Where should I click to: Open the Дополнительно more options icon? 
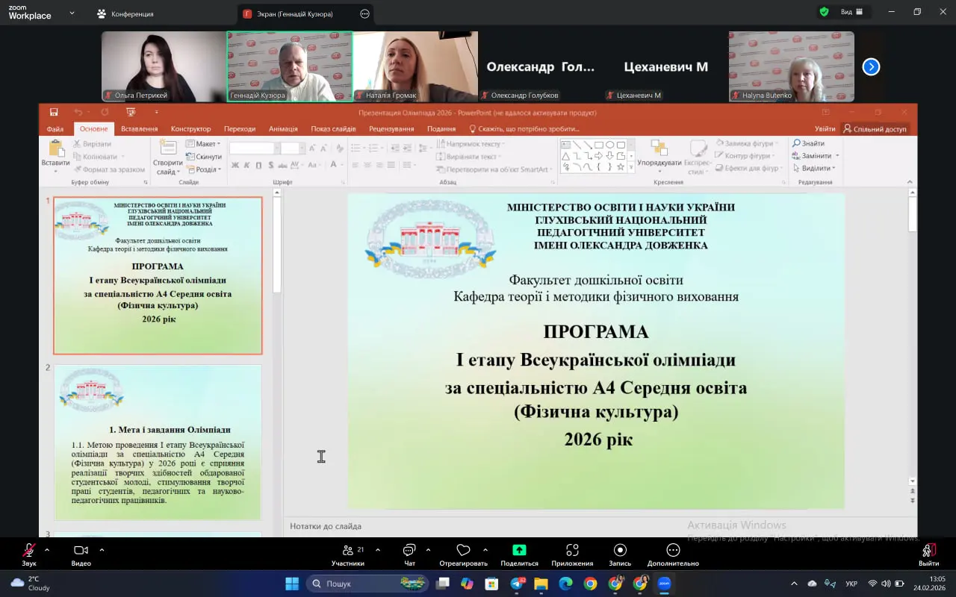673,551
